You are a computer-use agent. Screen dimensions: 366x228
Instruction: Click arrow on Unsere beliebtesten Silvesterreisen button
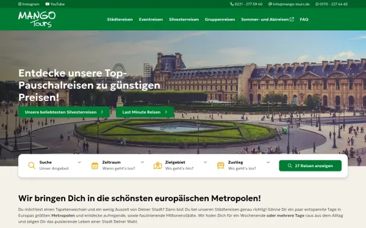click(x=102, y=112)
